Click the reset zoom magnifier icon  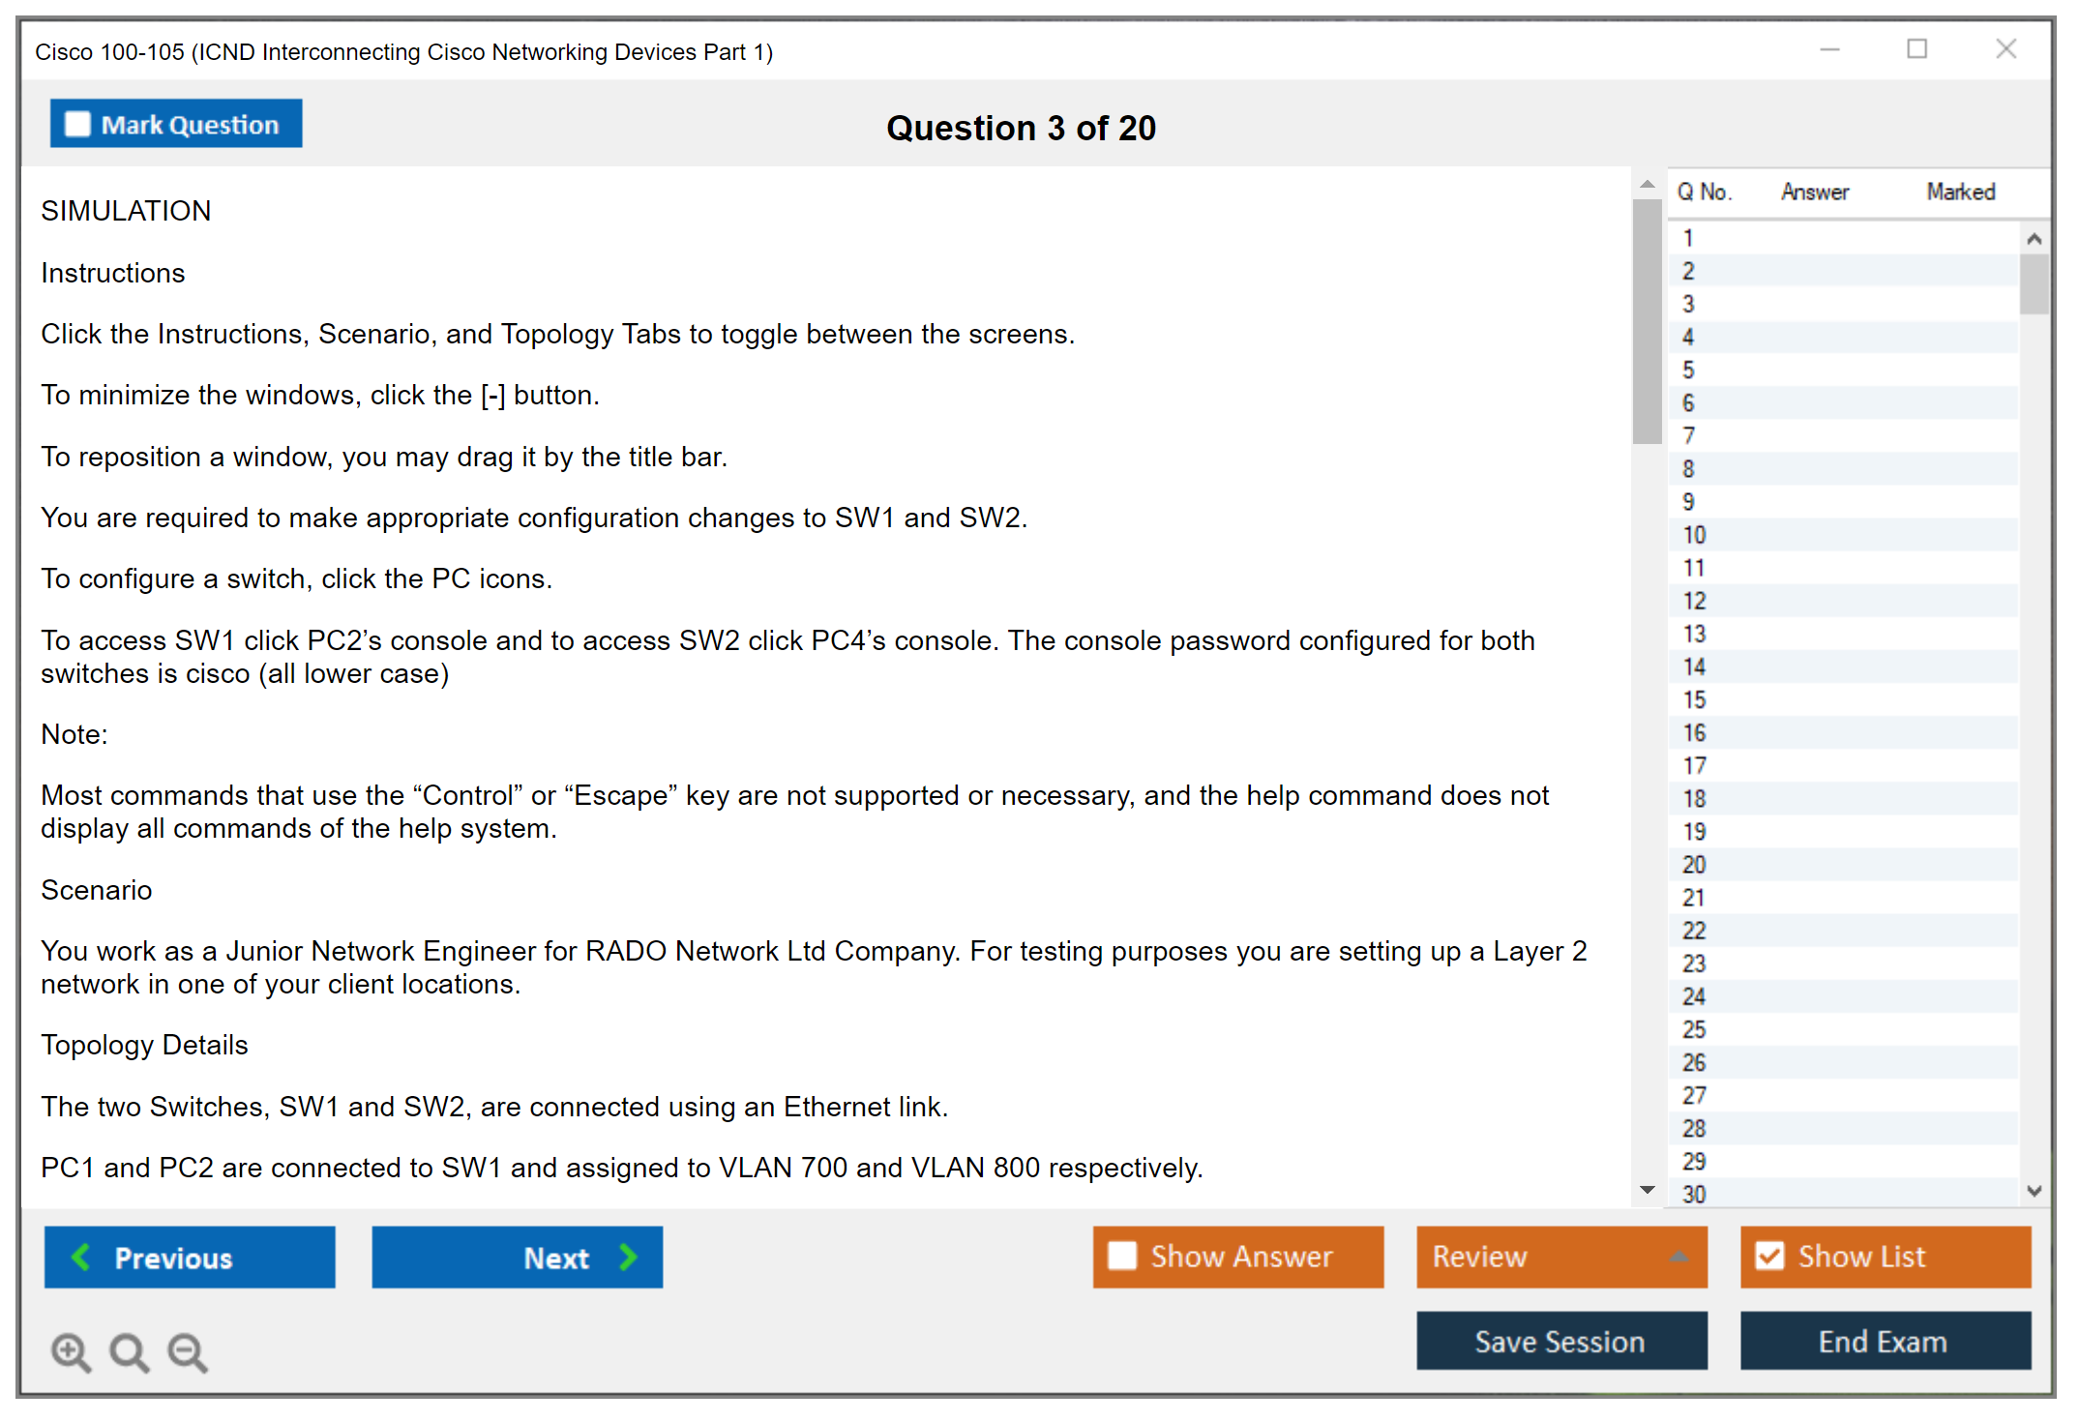(x=129, y=1351)
